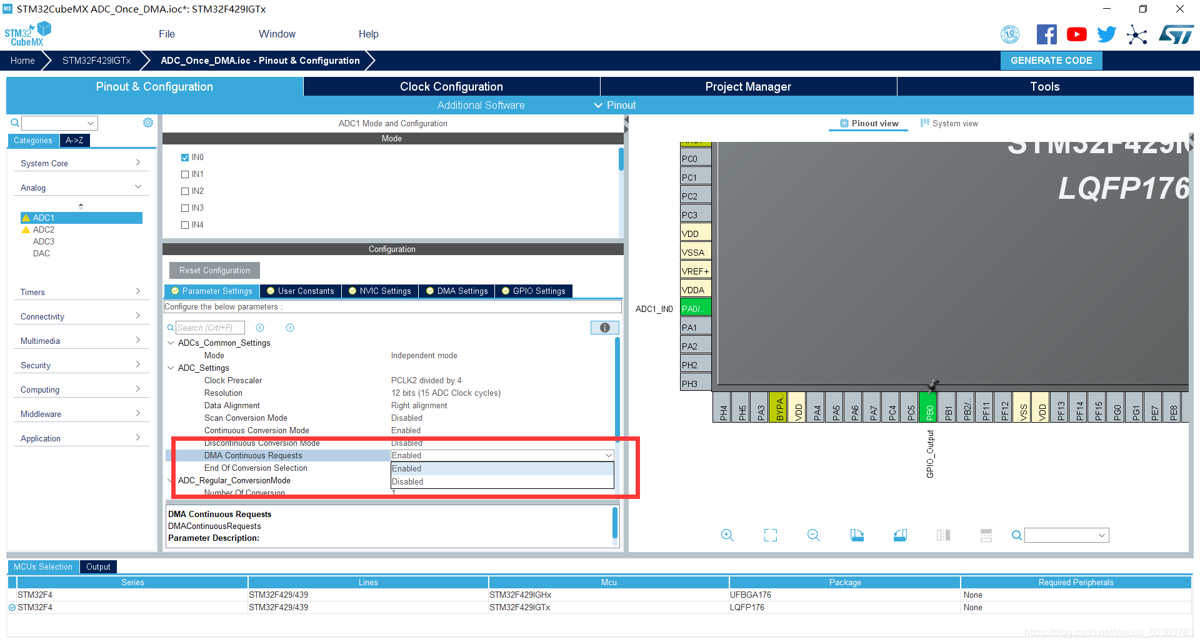The image size is (1200, 644).
Task: Go to the Home breadcrumb
Action: [x=22, y=61]
